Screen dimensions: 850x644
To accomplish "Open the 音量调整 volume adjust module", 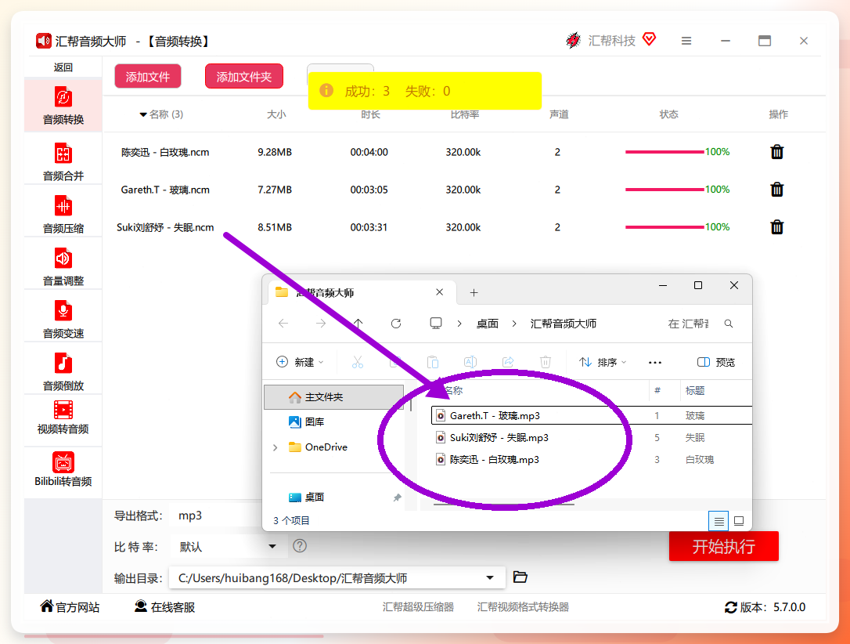I will pos(63,267).
